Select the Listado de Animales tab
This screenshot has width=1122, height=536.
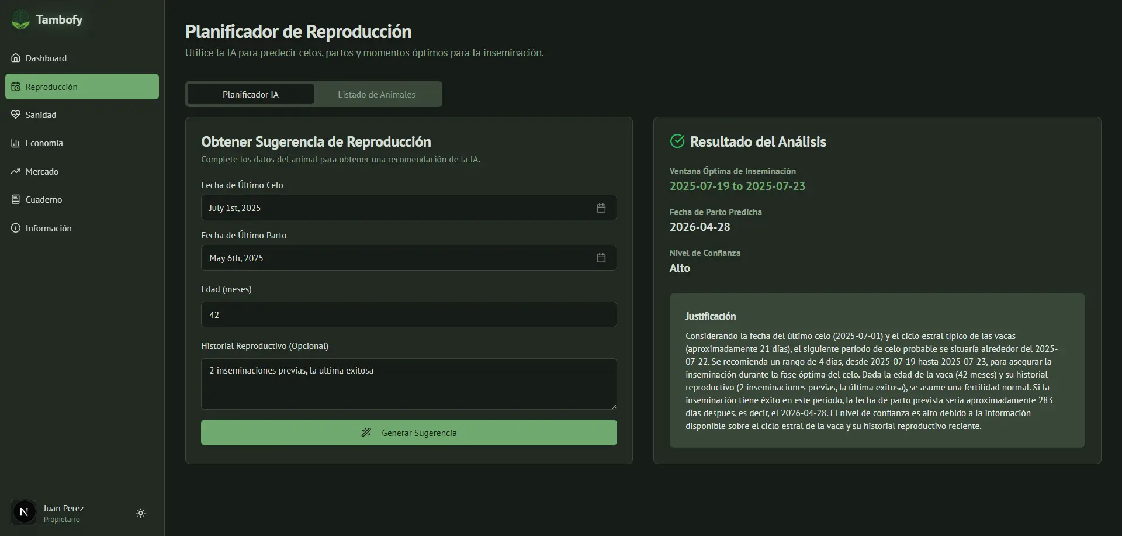pos(377,94)
